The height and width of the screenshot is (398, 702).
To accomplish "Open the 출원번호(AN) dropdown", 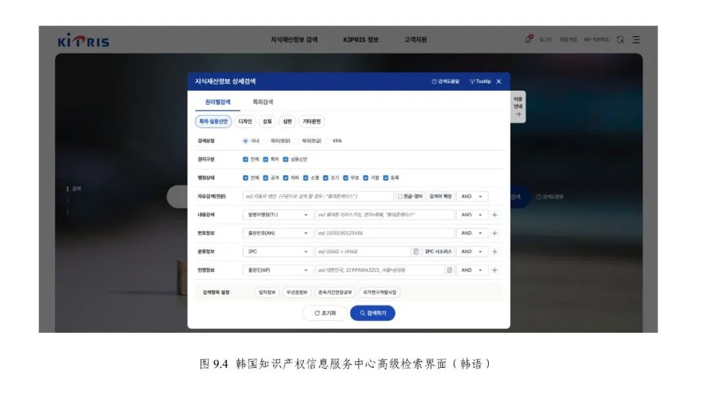I will click(278, 233).
